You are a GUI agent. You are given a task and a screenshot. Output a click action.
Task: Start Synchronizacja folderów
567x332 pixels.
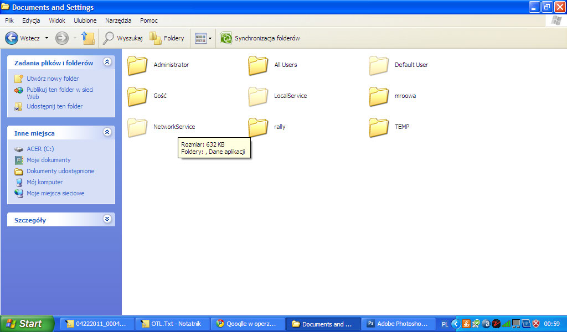coord(260,38)
